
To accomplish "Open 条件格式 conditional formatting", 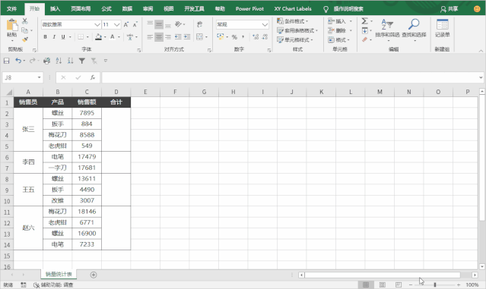I will (x=293, y=21).
